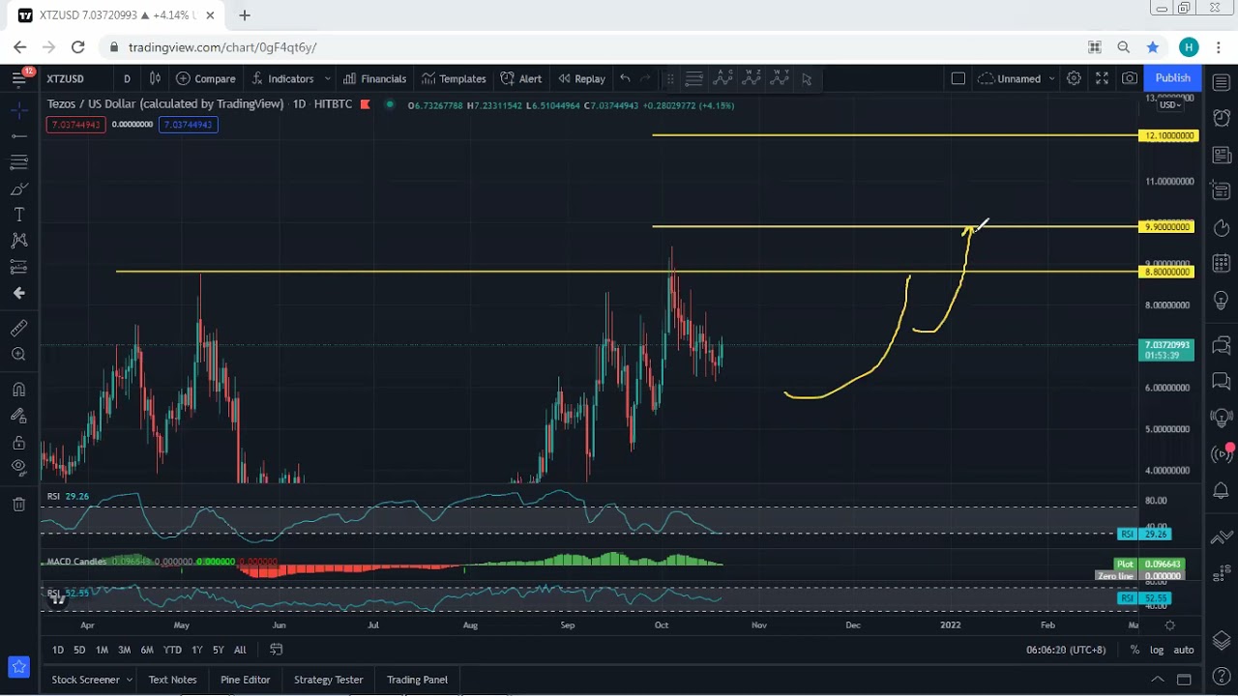The height and width of the screenshot is (696, 1238).
Task: Create an Alert
Action: pos(521,79)
